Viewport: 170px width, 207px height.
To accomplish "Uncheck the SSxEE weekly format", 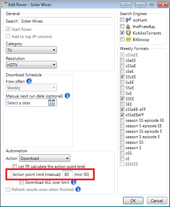I will [122, 77].
